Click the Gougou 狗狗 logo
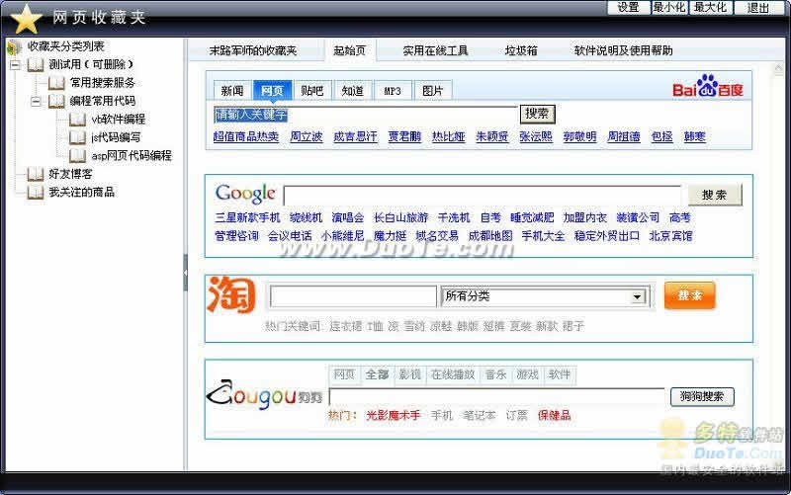This screenshot has width=791, height=495. 264,394
